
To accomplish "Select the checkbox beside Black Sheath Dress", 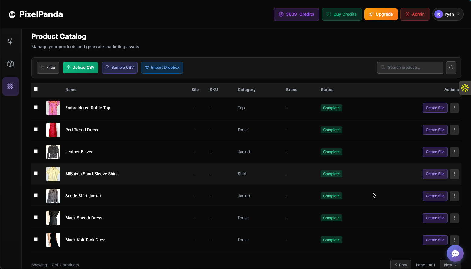I will (x=36, y=217).
